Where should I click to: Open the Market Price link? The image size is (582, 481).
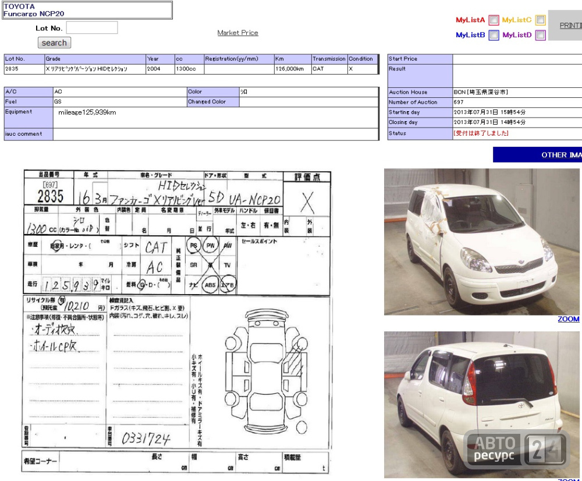(237, 33)
